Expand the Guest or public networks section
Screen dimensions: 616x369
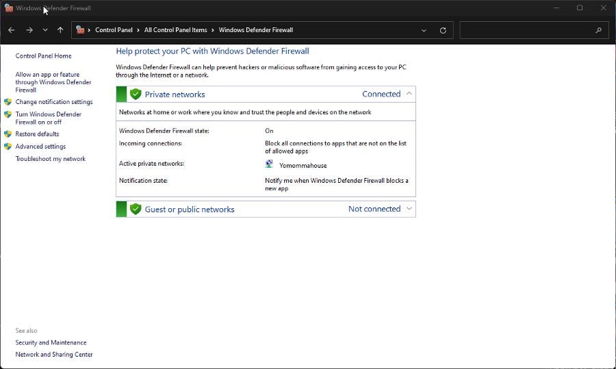pyautogui.click(x=409, y=209)
